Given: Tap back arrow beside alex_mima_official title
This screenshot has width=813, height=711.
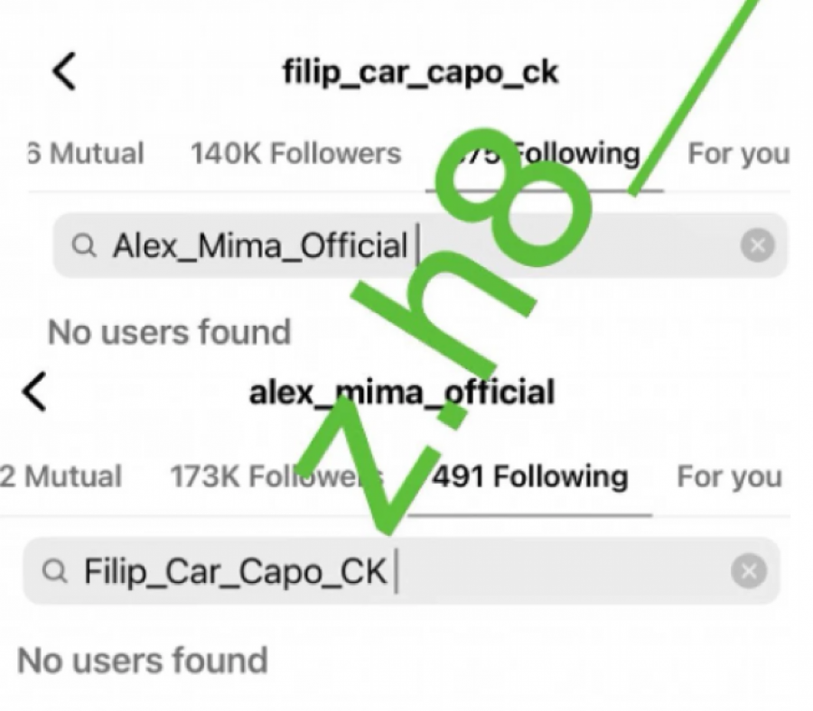Looking at the screenshot, I should coord(34,392).
